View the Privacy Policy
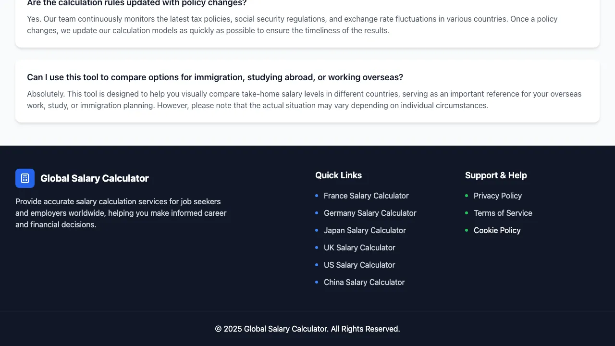Viewport: 615px width, 346px height. pos(498,196)
